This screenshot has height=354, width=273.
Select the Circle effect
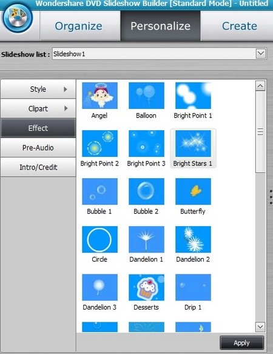(99, 239)
